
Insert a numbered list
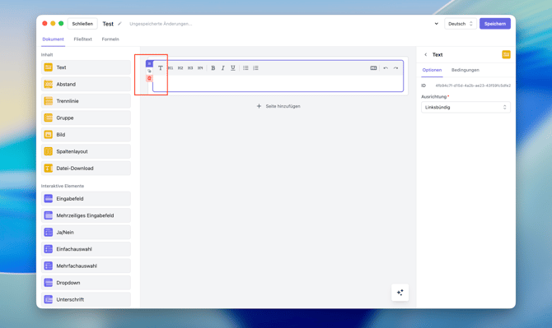[255, 68]
